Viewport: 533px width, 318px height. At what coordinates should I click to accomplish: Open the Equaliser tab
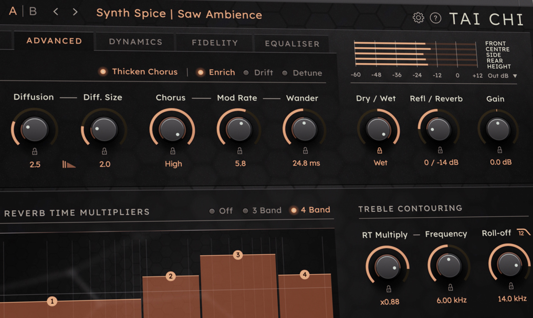click(x=292, y=44)
